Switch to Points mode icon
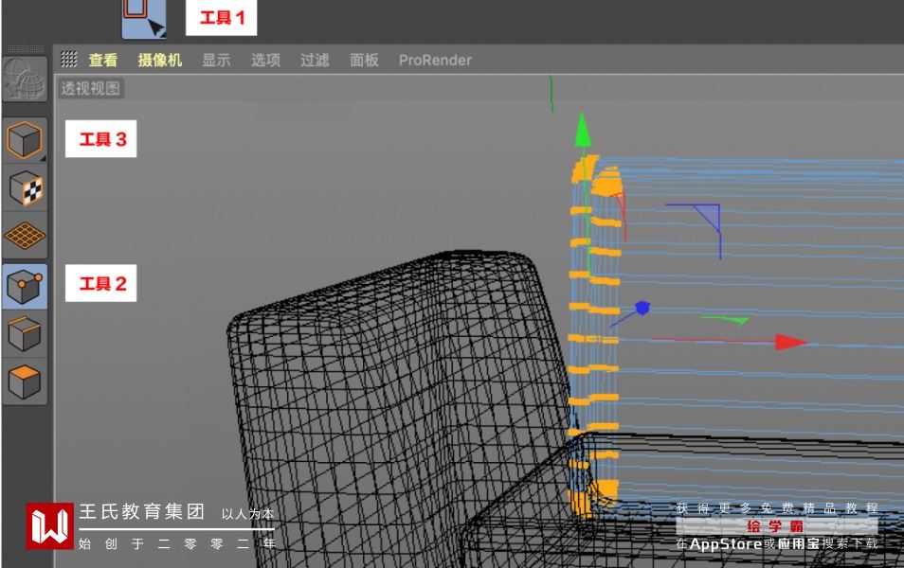The width and height of the screenshot is (904, 568). coord(25,286)
